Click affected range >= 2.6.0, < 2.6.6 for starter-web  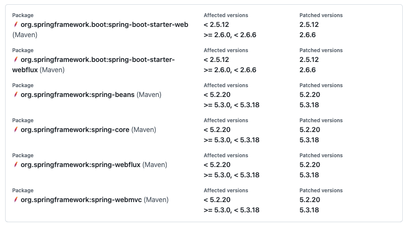point(230,35)
